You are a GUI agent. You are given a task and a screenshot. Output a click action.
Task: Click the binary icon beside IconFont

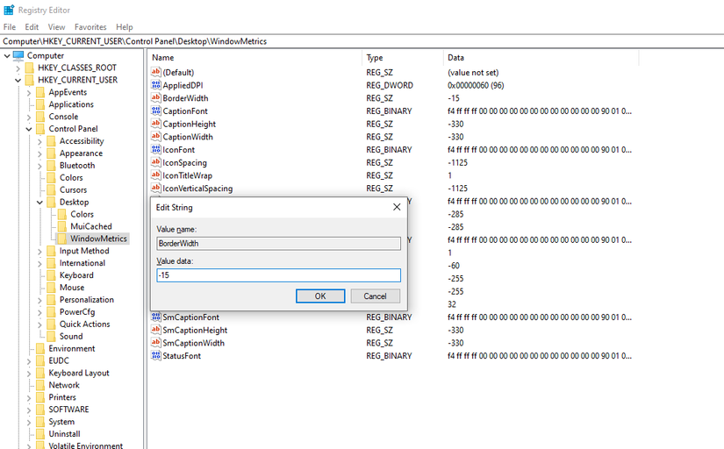(x=156, y=149)
